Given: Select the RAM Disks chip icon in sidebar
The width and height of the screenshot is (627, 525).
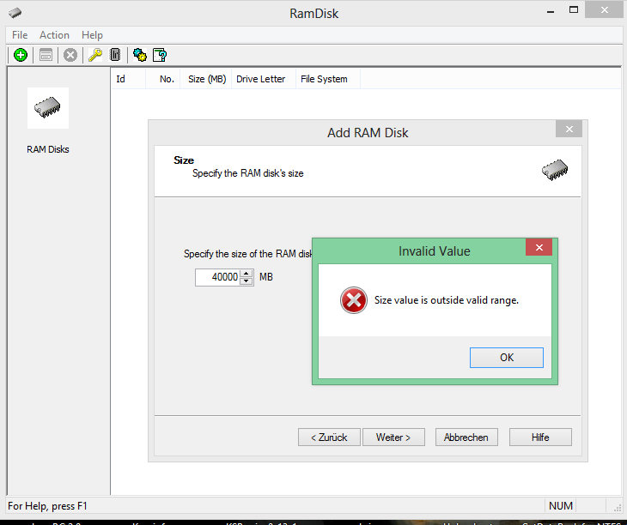Looking at the screenshot, I should (x=48, y=108).
